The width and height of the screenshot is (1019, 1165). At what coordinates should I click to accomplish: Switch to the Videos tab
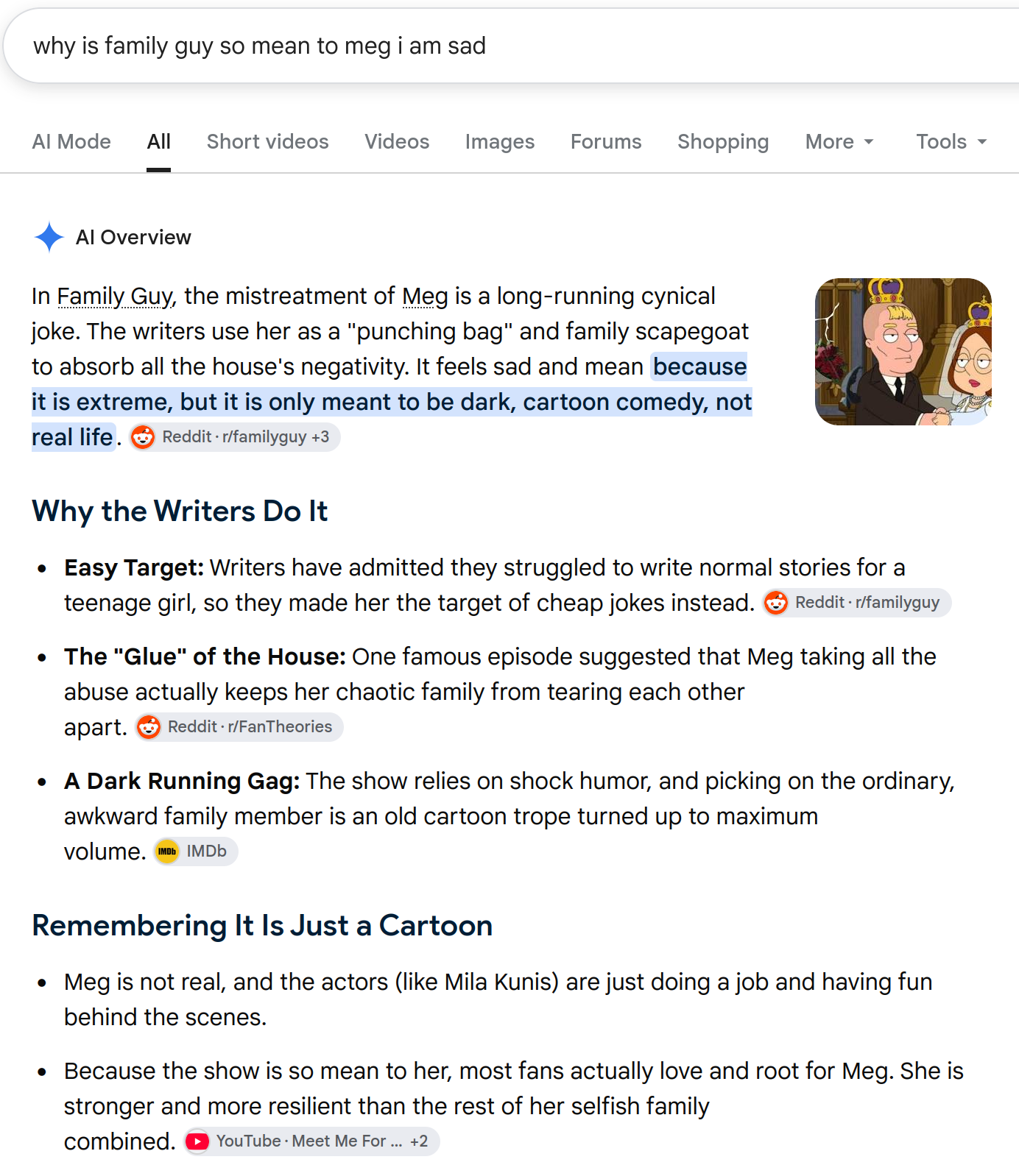point(397,141)
